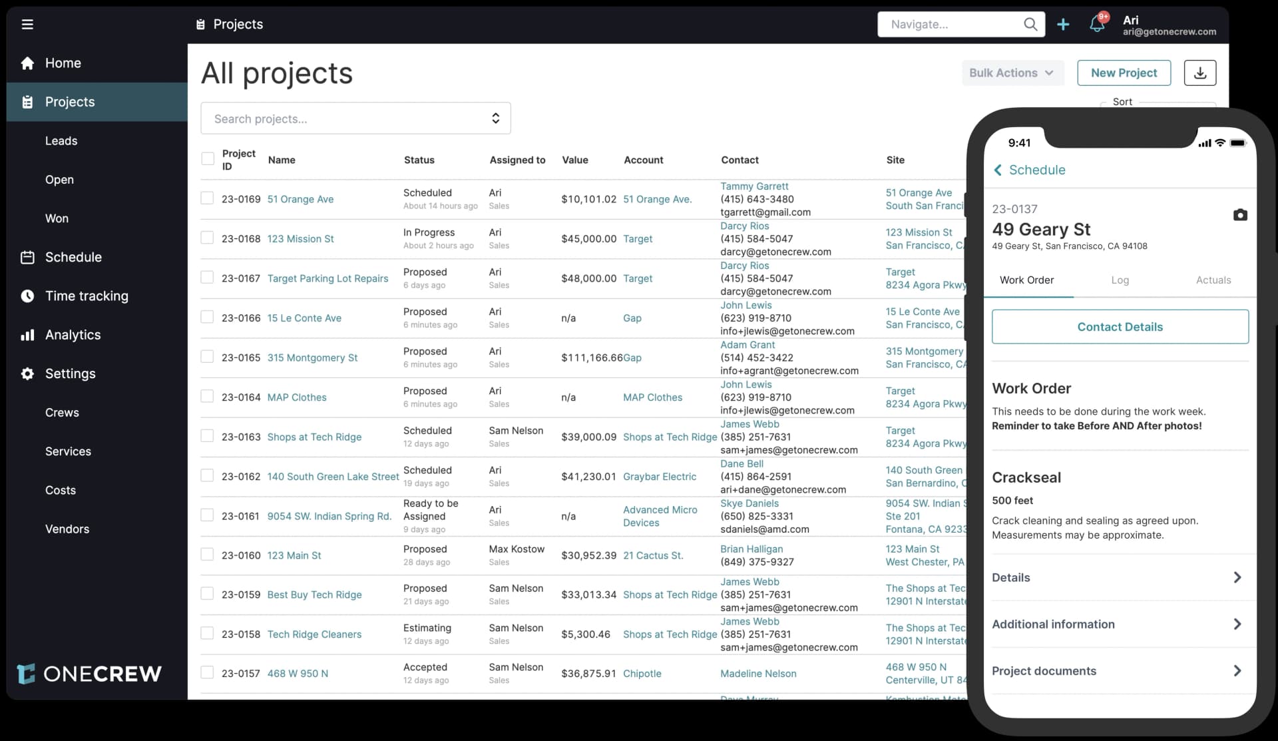Check the box for project 23-0163

[208, 436]
